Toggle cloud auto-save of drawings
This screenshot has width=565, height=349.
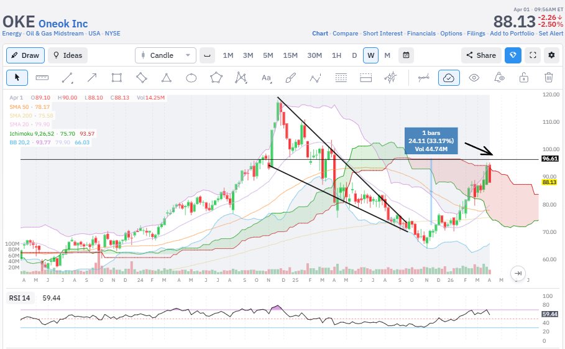pyautogui.click(x=449, y=78)
